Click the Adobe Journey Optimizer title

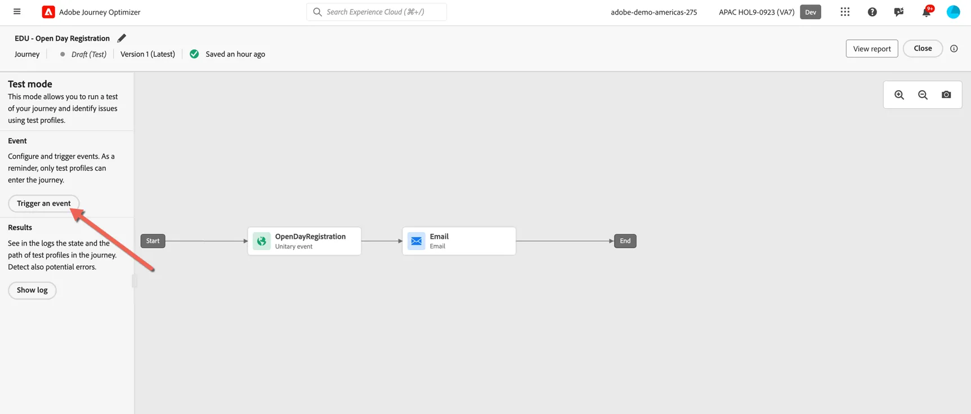[100, 12]
